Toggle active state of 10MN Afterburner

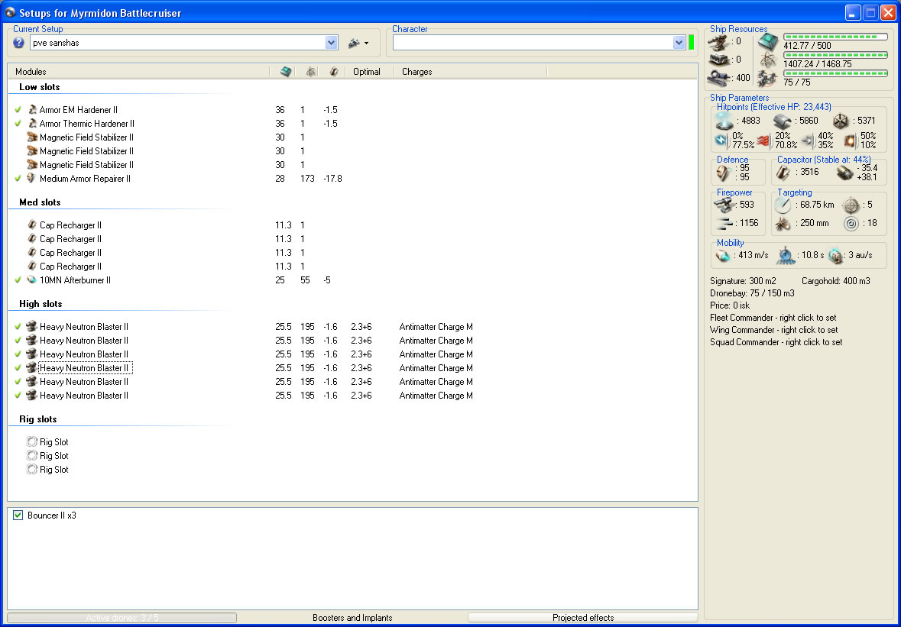click(x=18, y=280)
